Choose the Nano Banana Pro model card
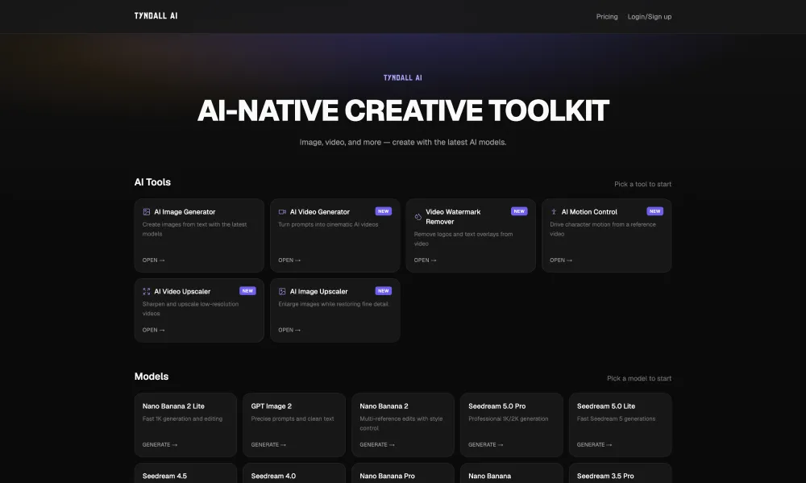806x483 pixels. pyautogui.click(x=403, y=473)
